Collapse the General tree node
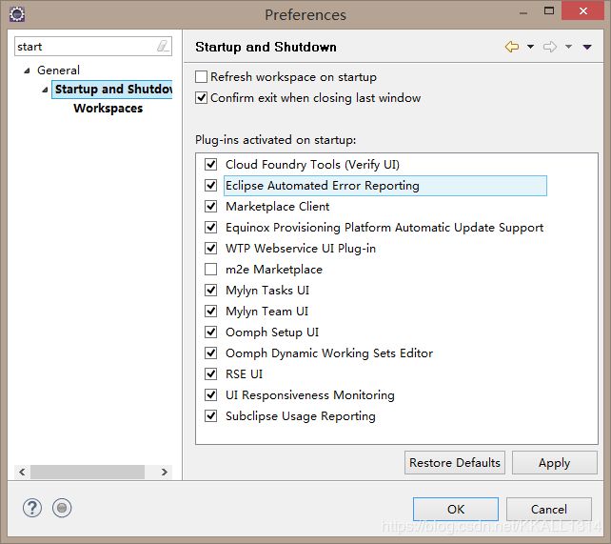 coord(27,71)
